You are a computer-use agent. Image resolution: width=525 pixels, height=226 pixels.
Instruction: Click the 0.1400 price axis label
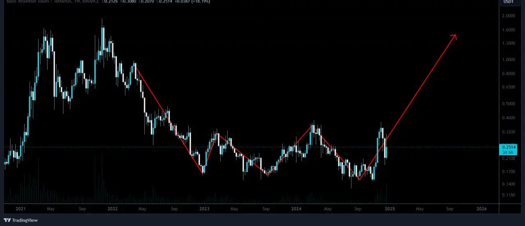click(508, 184)
